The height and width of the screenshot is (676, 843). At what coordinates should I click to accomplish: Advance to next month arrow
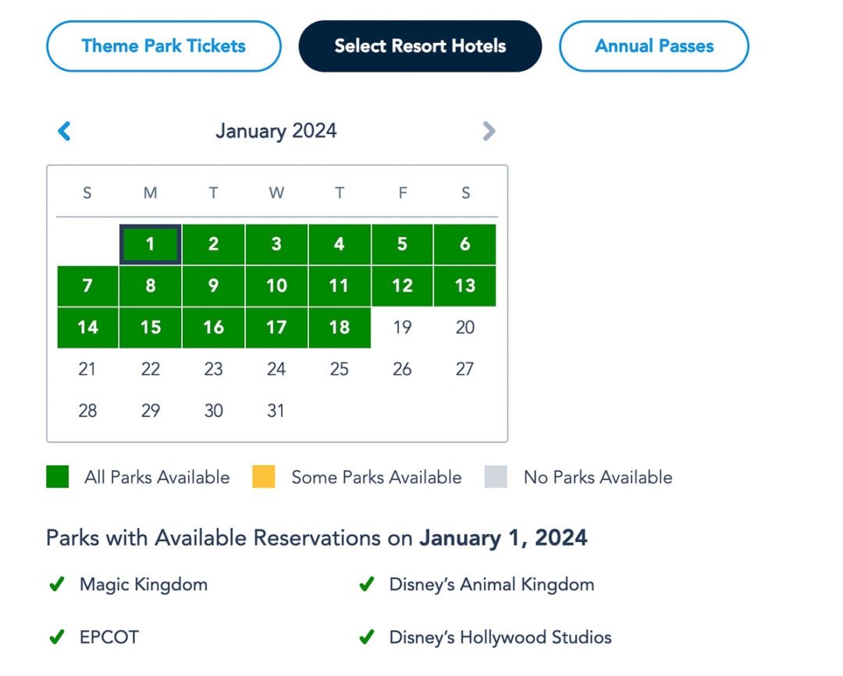click(x=489, y=131)
